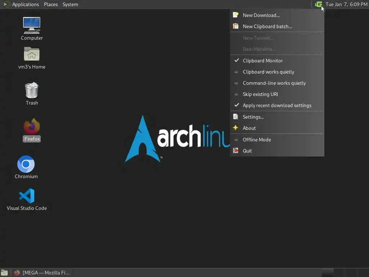Enable Skip existing URI option

[277, 94]
